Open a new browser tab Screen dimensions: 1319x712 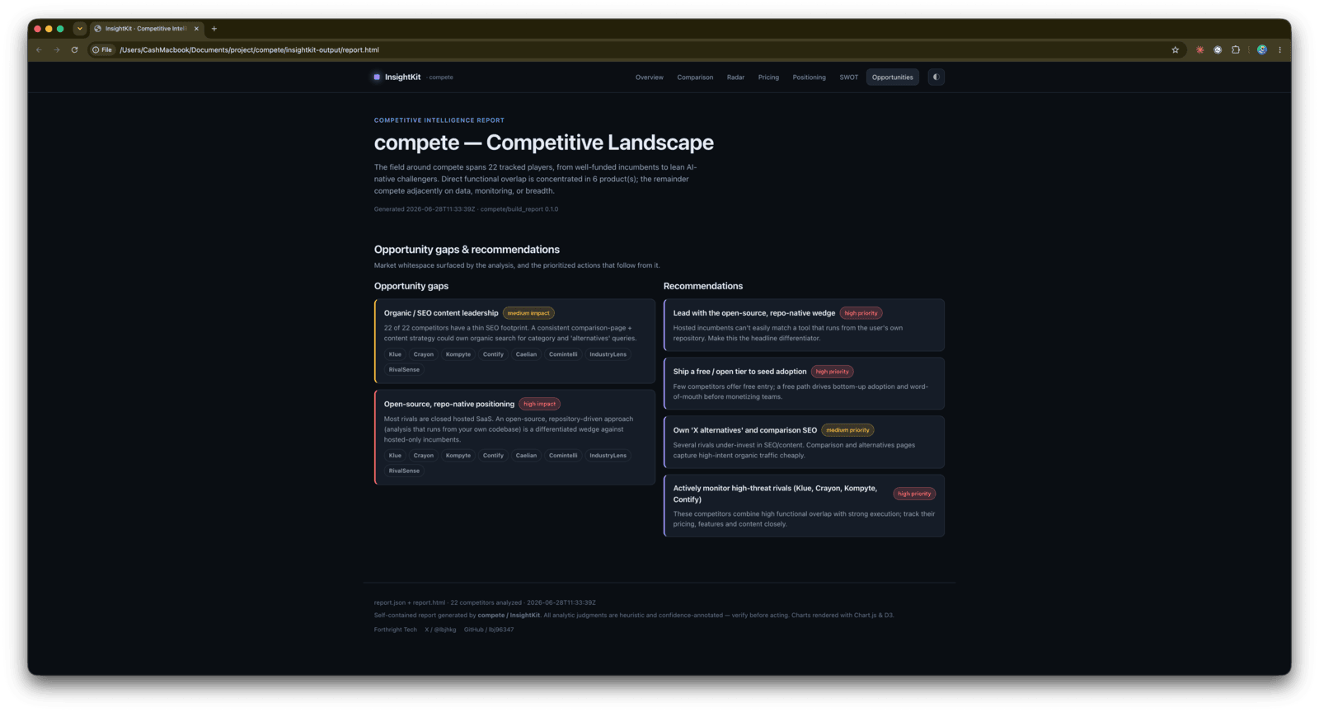(214, 28)
